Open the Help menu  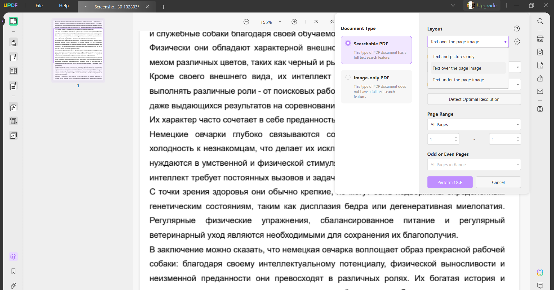[64, 6]
